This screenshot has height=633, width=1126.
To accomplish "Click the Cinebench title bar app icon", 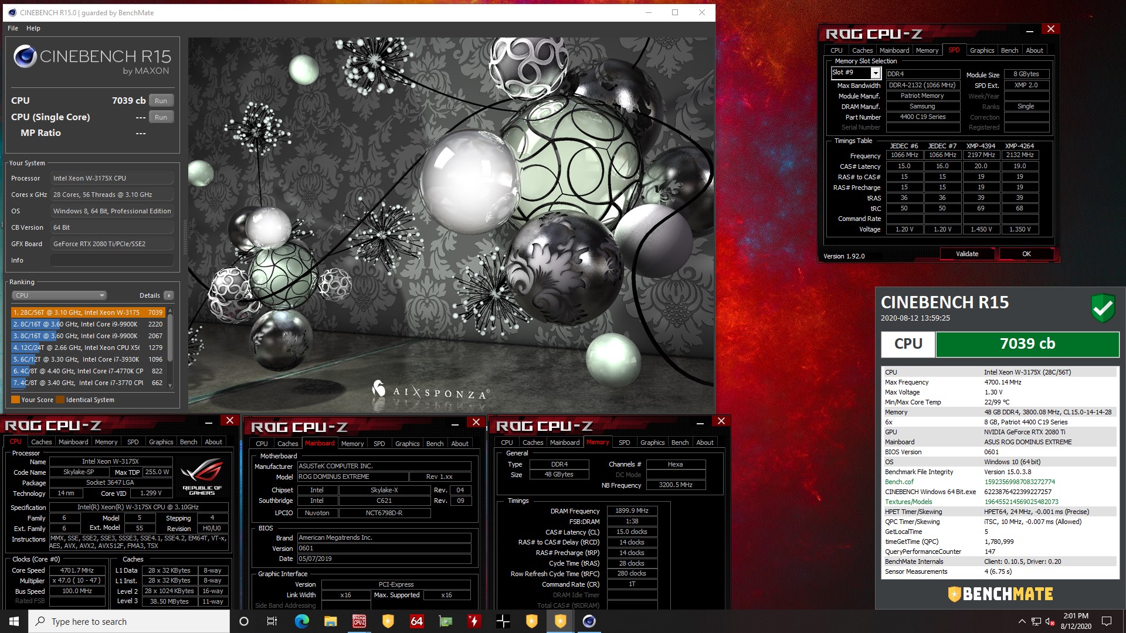I will (11, 12).
